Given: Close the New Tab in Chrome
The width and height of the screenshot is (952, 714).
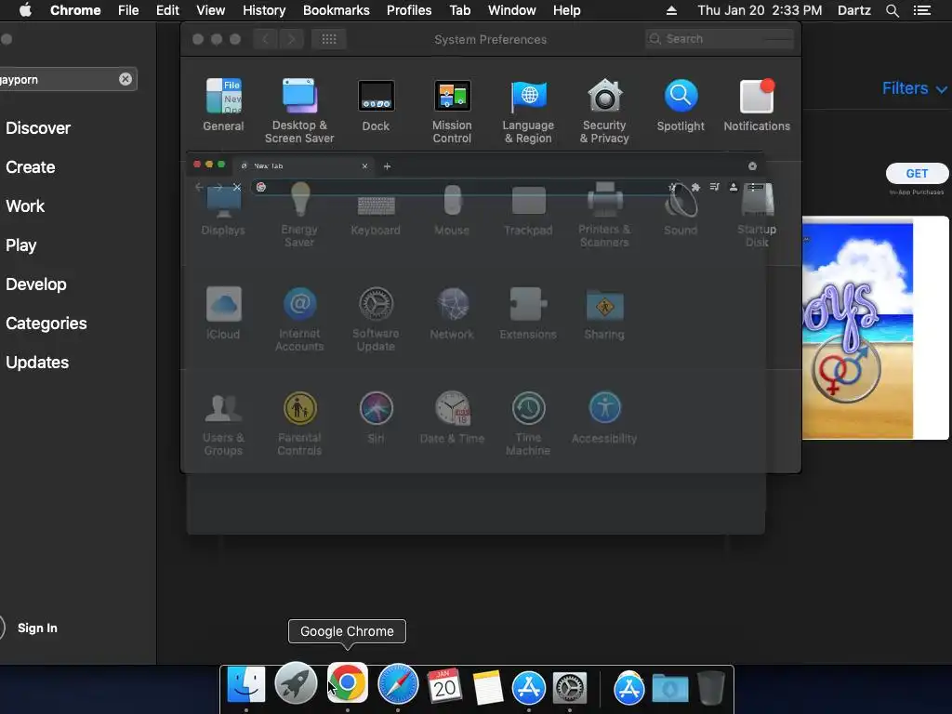Looking at the screenshot, I should click(364, 165).
